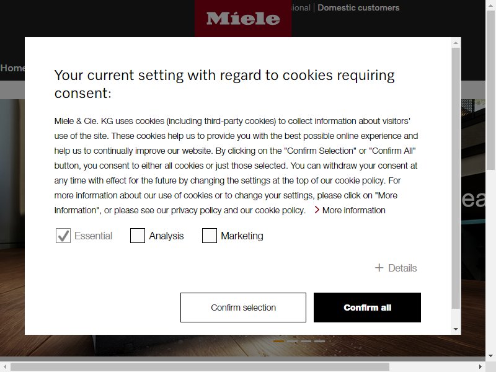
Task: Enable the Analysis cookies checkbox
Action: 138,236
